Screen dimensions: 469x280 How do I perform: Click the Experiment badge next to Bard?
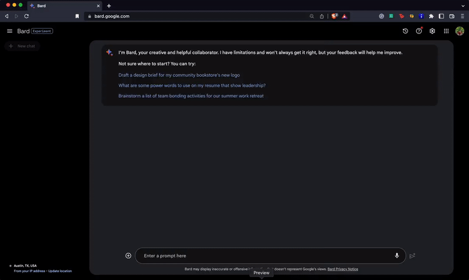coord(42,31)
